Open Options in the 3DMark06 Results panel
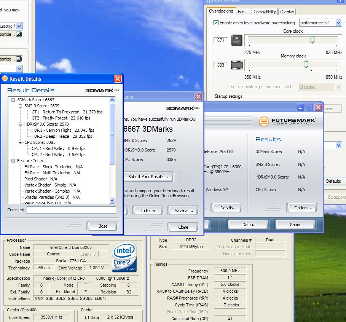The image size is (346, 322). 303,208
